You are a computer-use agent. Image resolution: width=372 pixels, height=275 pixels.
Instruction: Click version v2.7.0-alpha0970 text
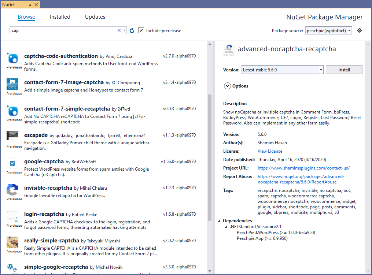click(x=179, y=56)
